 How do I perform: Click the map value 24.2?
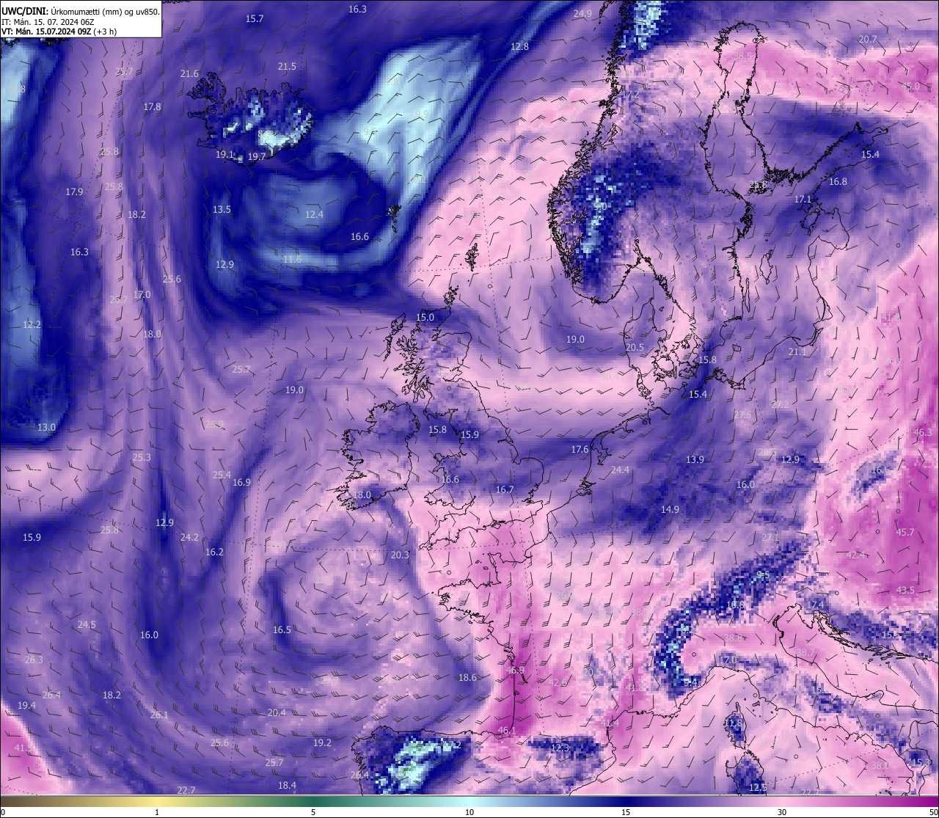click(x=189, y=537)
